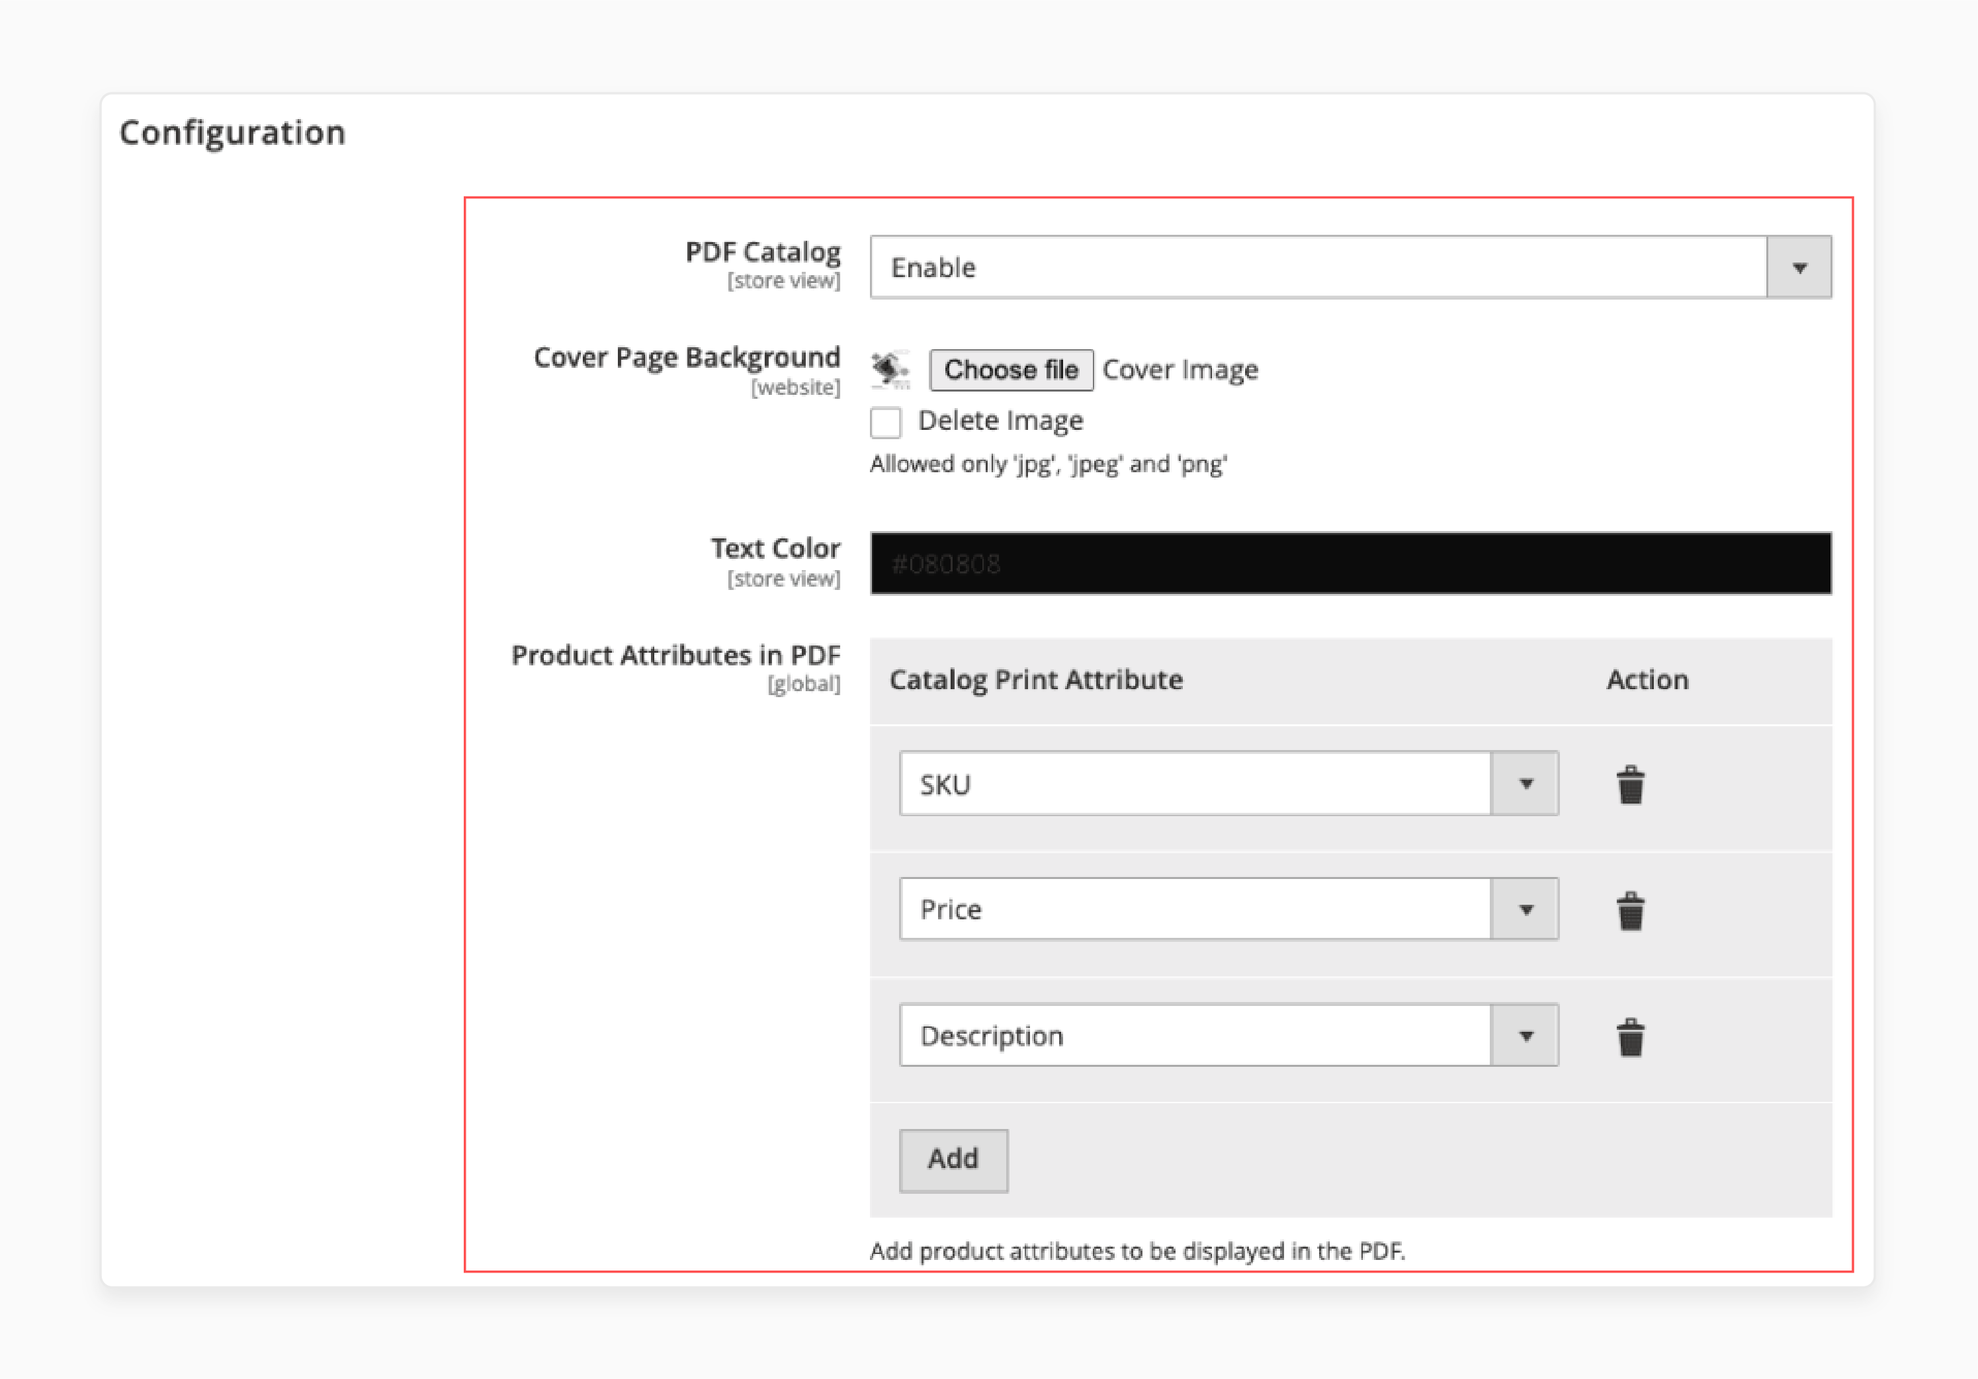Screen dimensions: 1978x1379
Task: Click the Text Color label
Action: click(x=775, y=549)
